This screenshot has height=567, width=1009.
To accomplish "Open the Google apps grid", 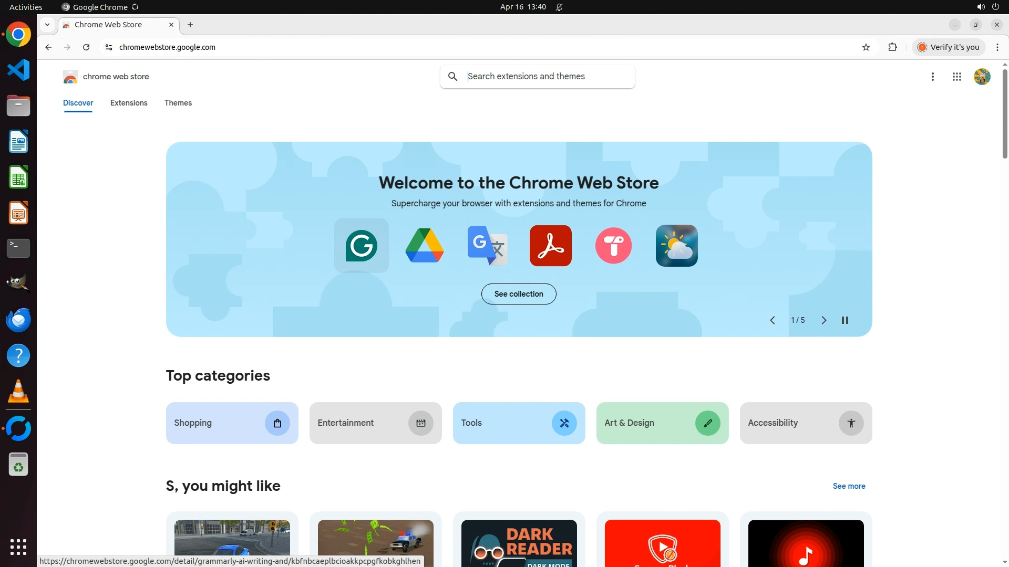I will (x=956, y=77).
